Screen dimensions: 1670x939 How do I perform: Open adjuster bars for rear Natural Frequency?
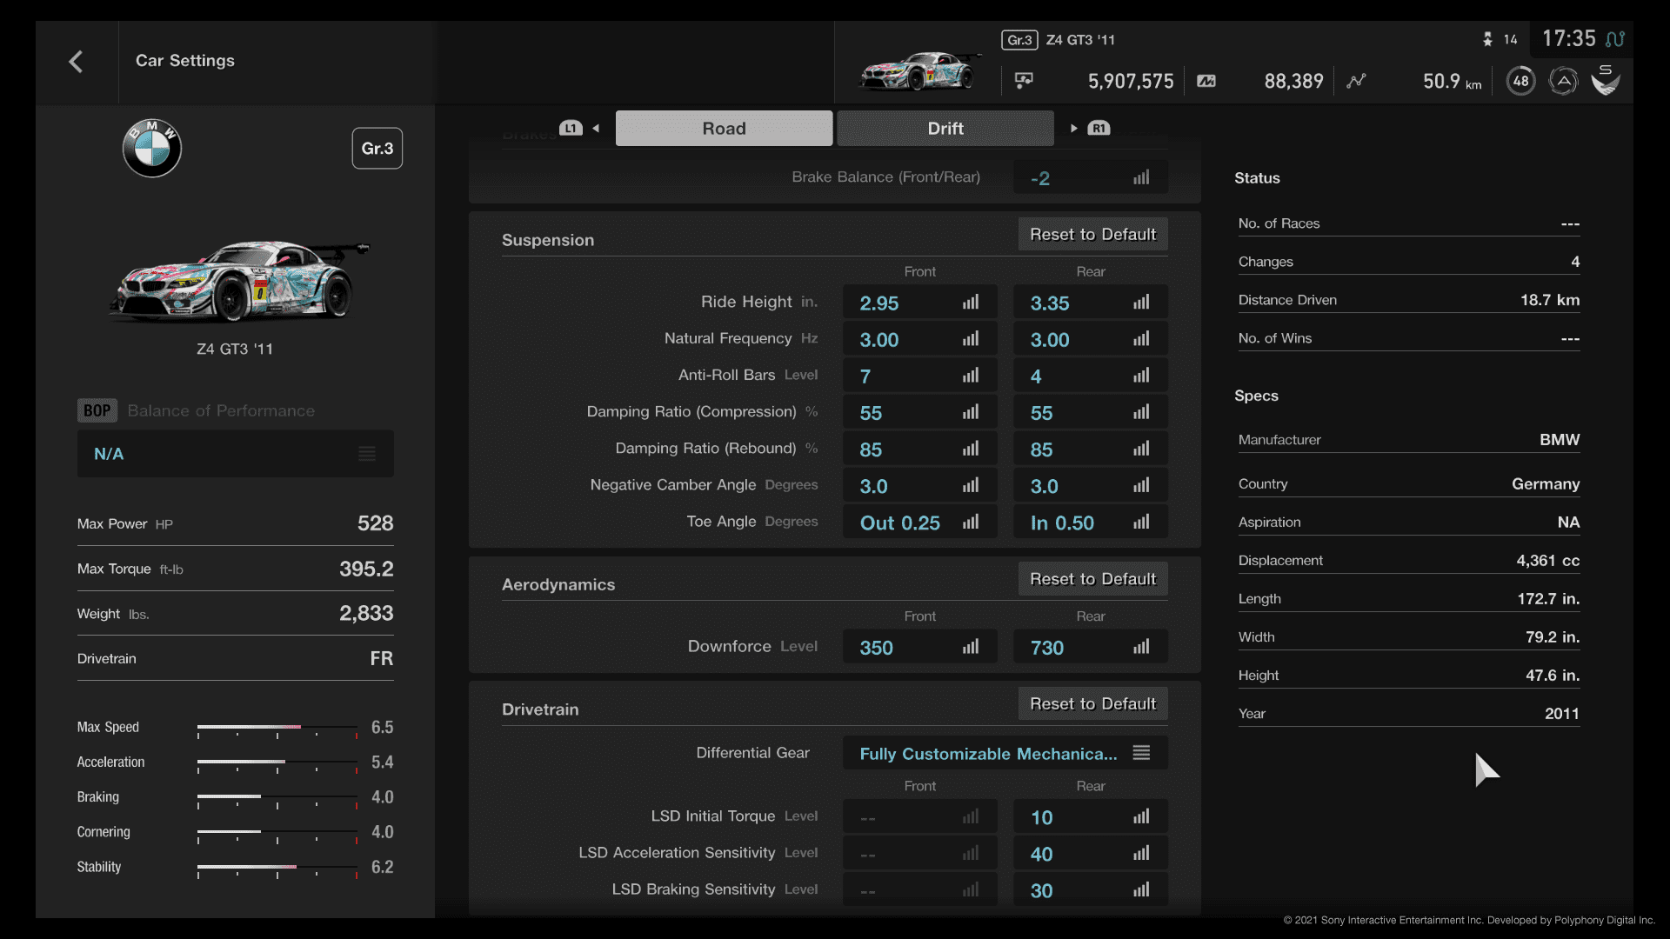1141,339
